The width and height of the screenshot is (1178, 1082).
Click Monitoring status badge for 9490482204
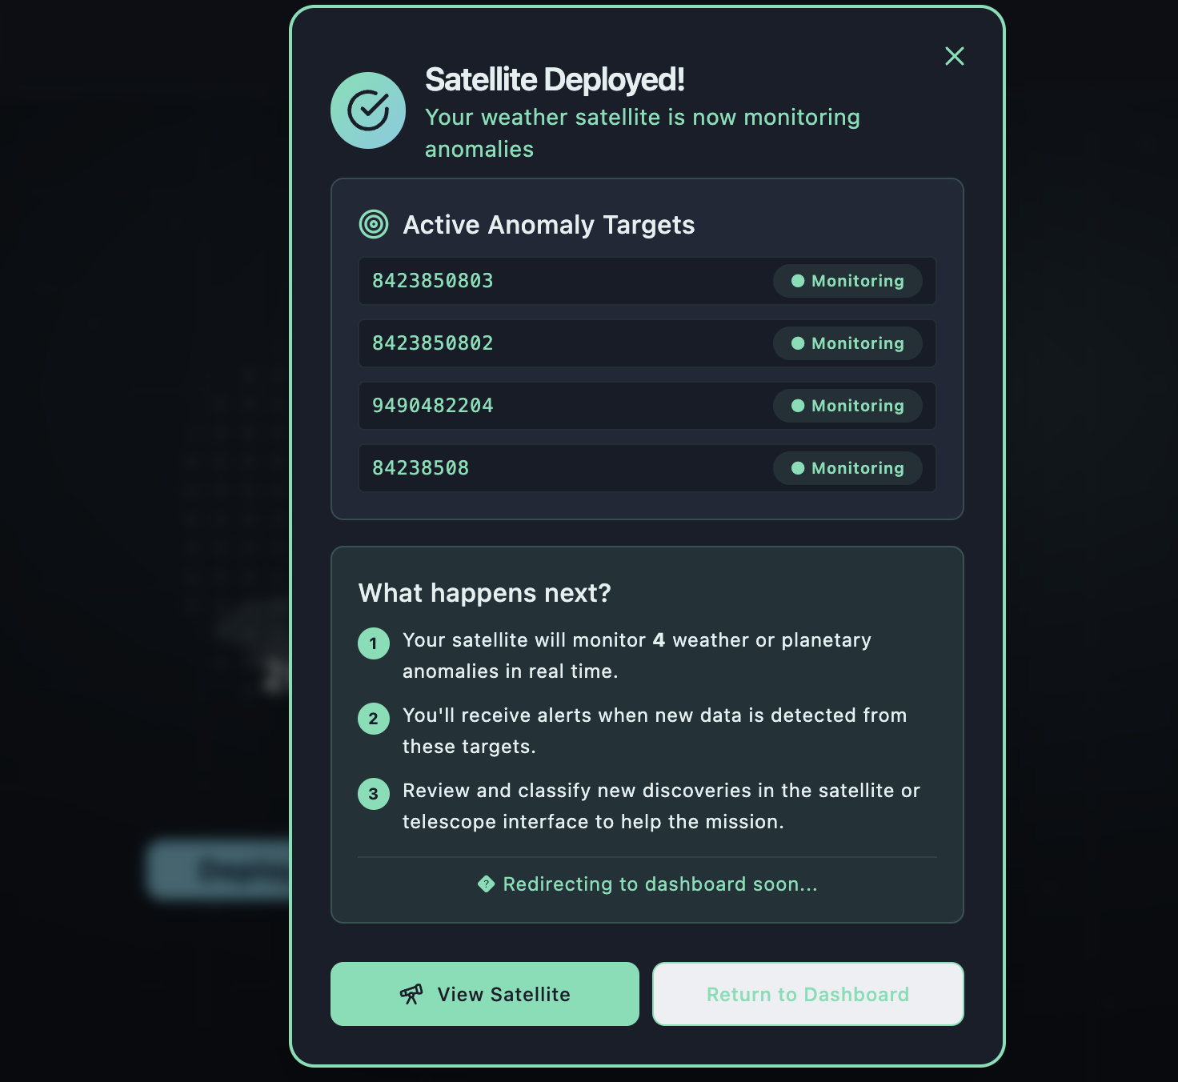(x=847, y=406)
